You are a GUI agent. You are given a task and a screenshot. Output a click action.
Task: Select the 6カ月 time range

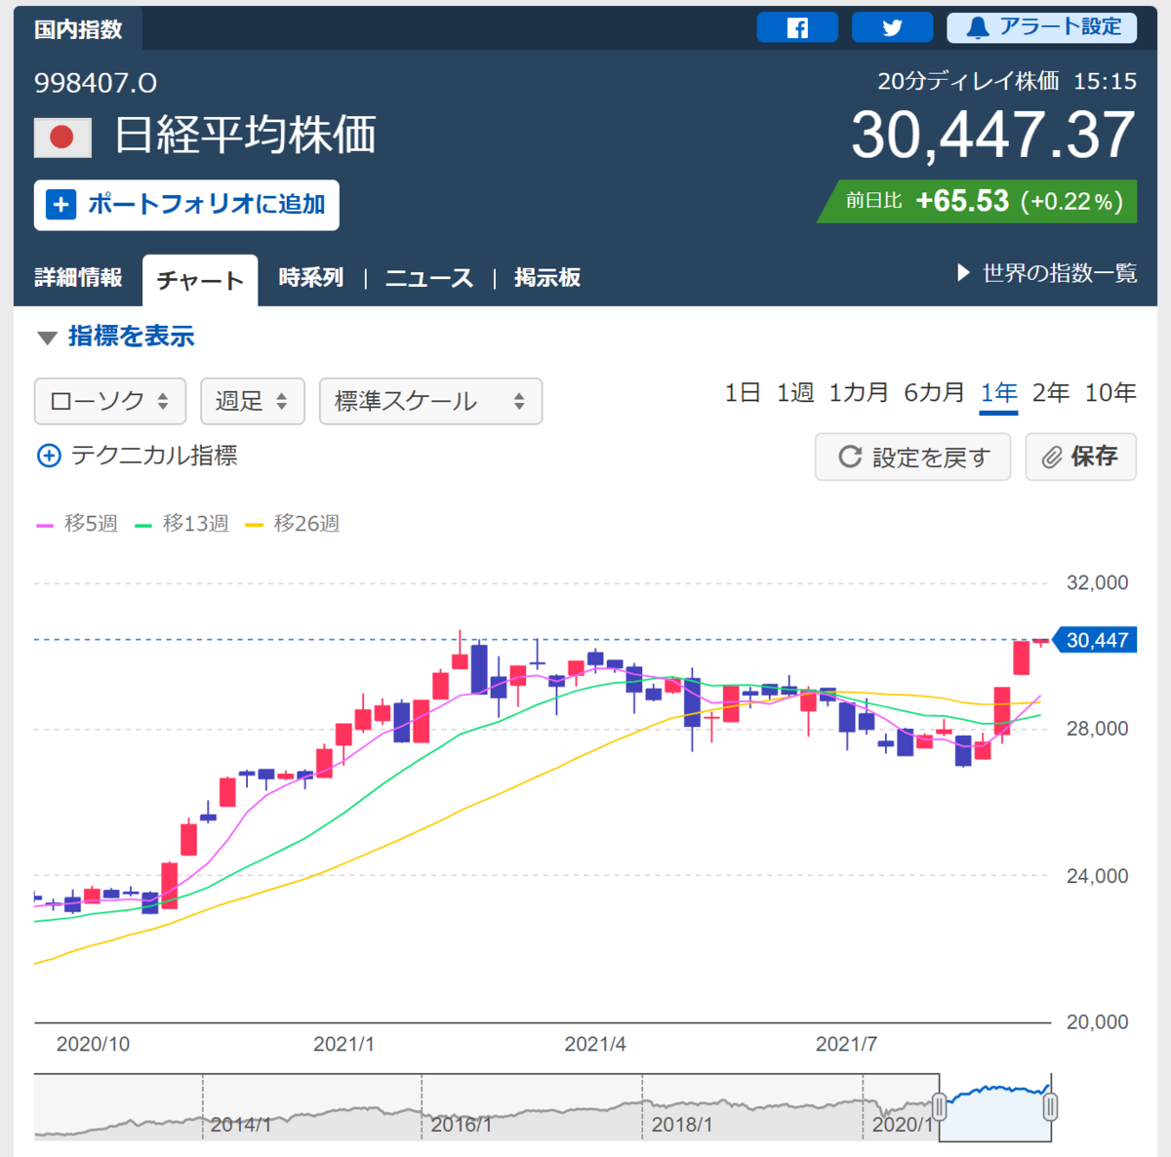(934, 393)
